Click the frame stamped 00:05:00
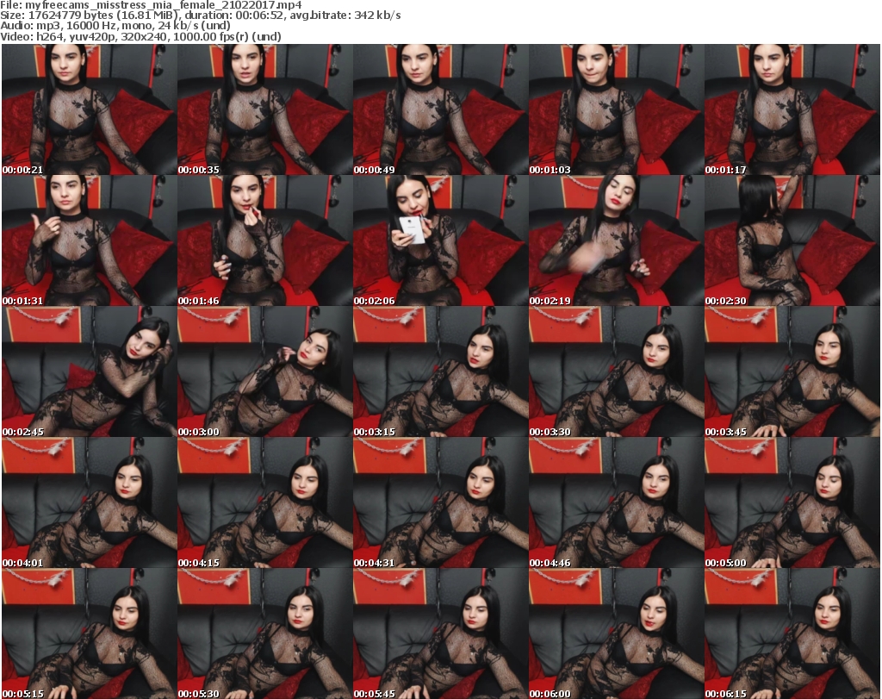 pos(792,503)
